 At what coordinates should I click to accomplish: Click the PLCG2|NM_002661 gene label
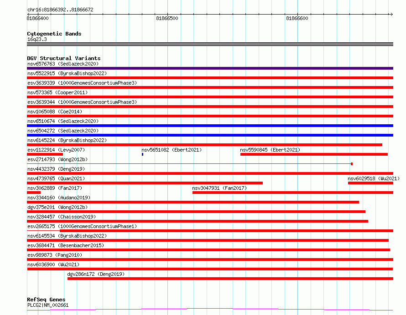coord(48,305)
